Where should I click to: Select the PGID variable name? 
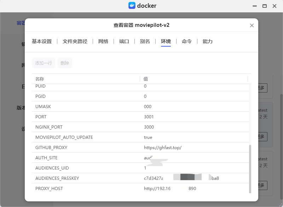click(40, 96)
